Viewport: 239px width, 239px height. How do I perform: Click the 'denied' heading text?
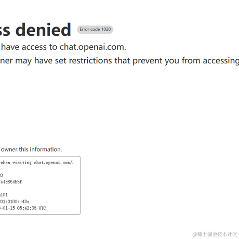tap(43, 30)
